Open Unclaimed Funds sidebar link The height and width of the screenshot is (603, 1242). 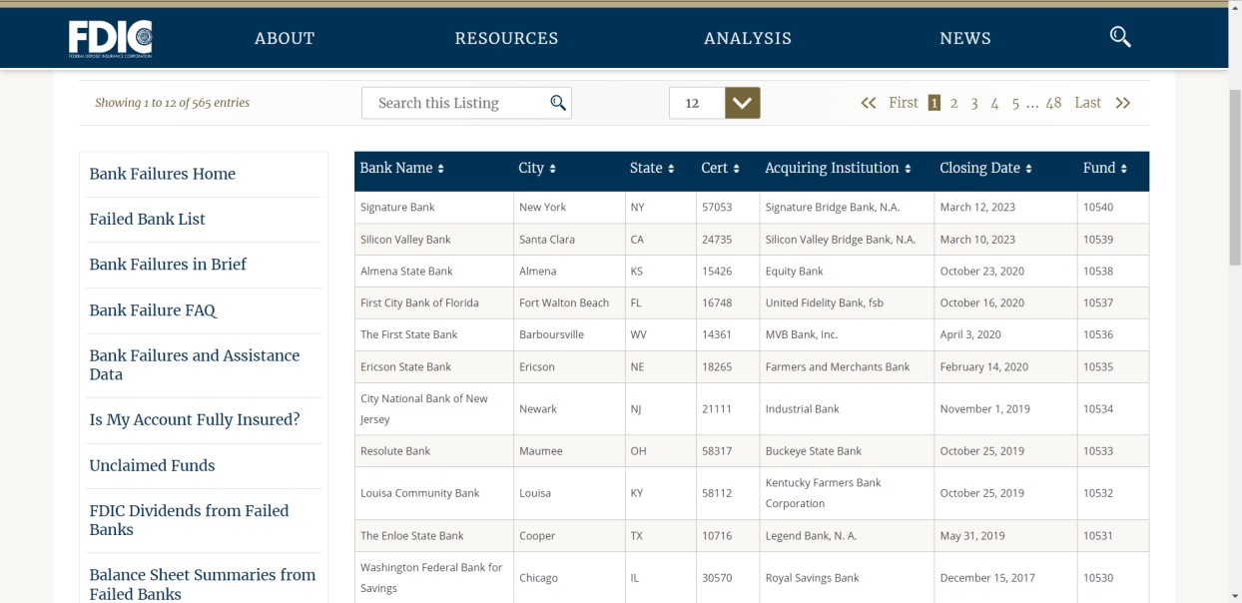pyautogui.click(x=152, y=465)
